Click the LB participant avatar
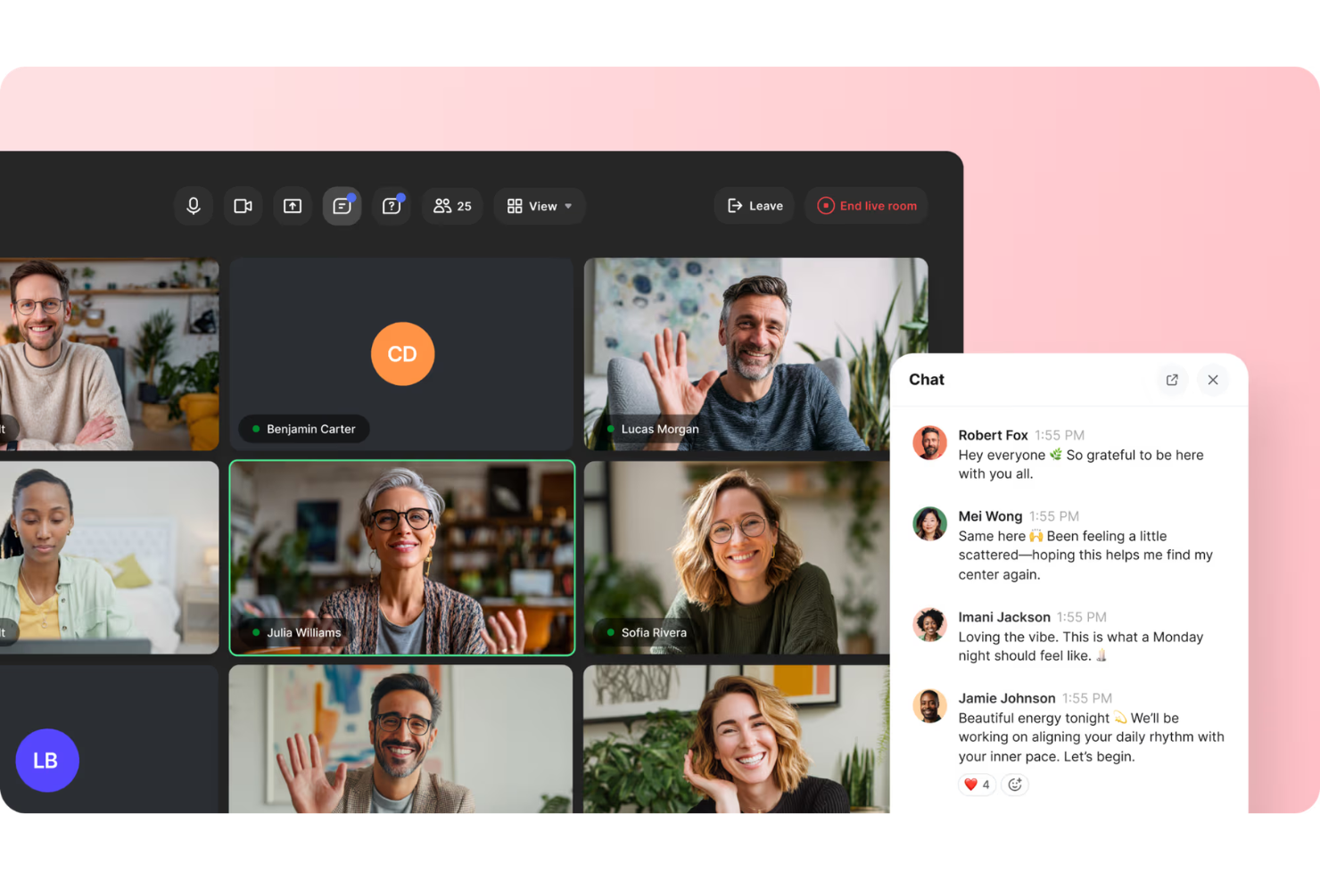Viewport: 1320px width, 880px height. [47, 761]
